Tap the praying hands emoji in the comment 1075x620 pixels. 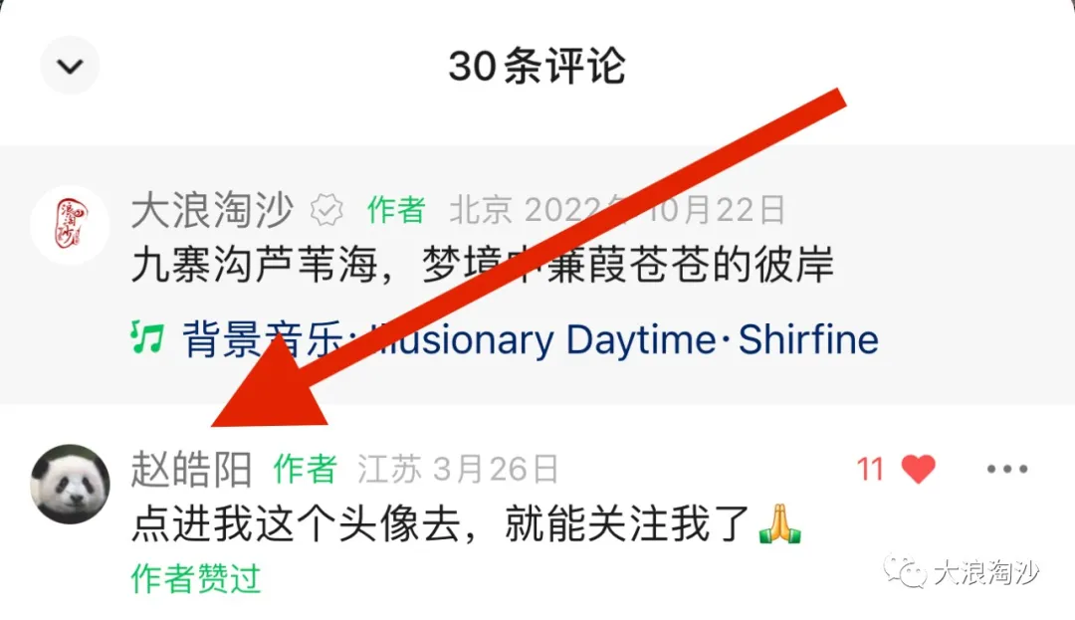[x=780, y=524]
